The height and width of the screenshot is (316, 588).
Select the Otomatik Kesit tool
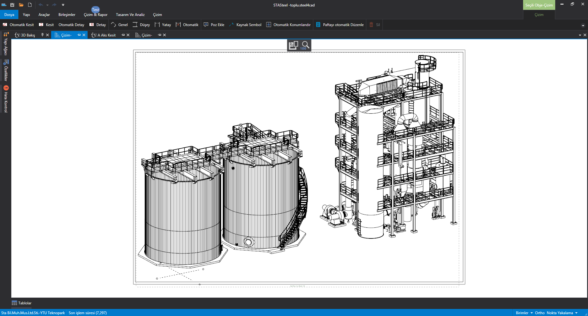pos(18,25)
